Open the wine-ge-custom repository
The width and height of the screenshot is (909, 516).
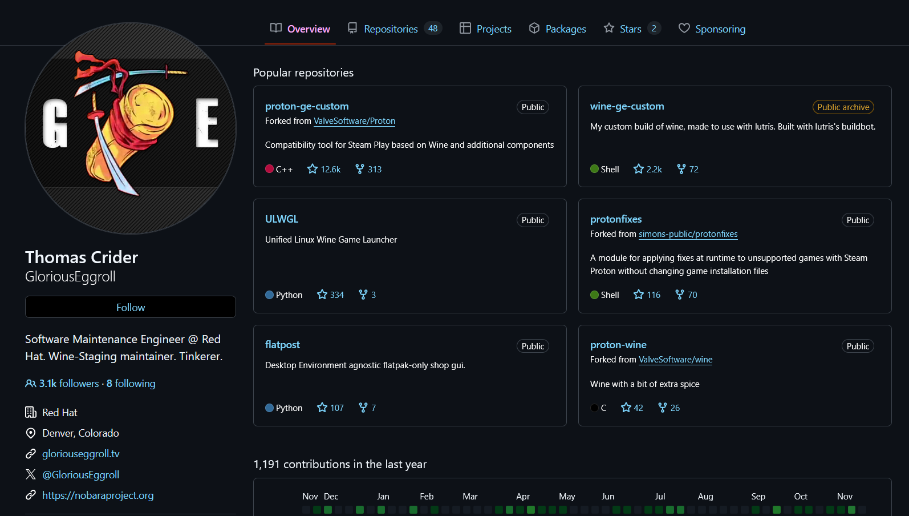click(627, 106)
